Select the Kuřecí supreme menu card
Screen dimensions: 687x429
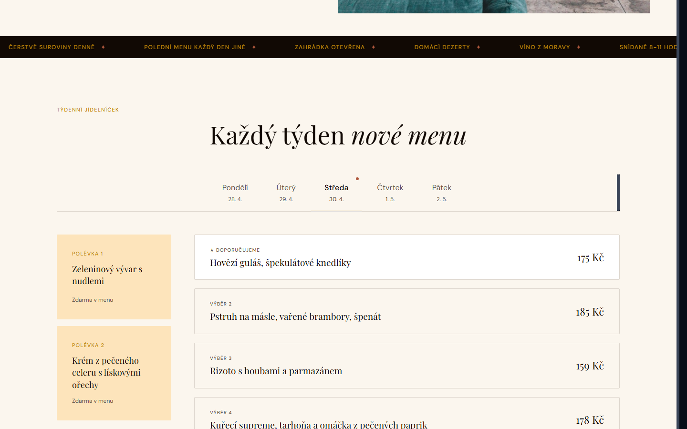[x=407, y=413]
